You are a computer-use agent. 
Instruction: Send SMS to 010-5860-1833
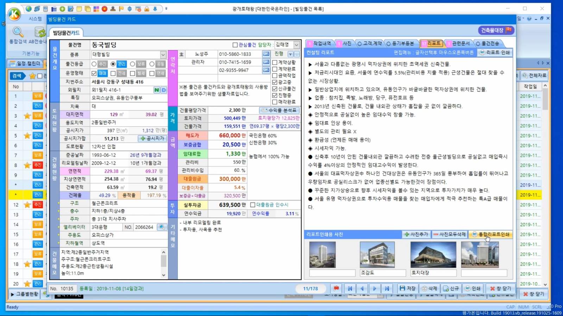pyautogui.click(x=266, y=54)
